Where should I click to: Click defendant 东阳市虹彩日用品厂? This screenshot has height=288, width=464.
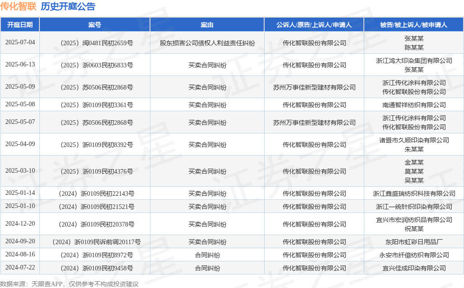click(x=414, y=242)
